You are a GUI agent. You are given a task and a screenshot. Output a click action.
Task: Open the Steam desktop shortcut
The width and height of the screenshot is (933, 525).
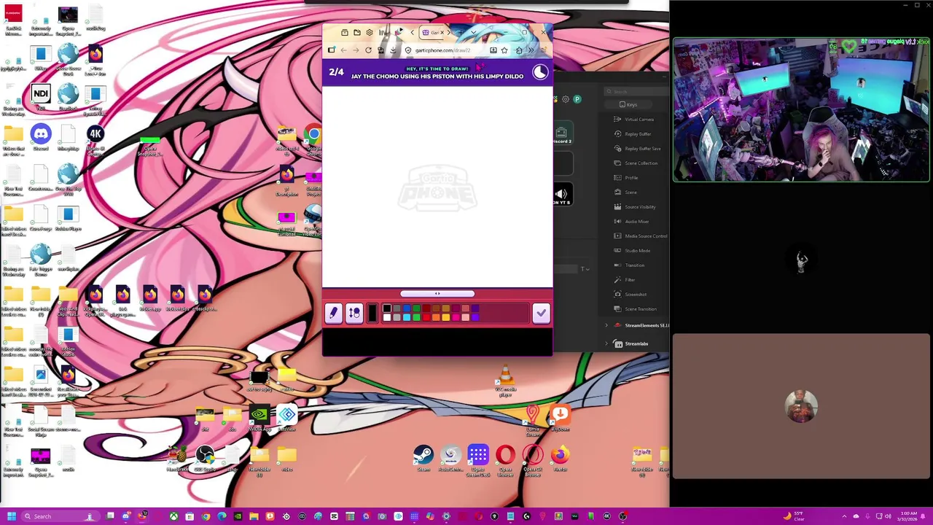click(x=423, y=458)
